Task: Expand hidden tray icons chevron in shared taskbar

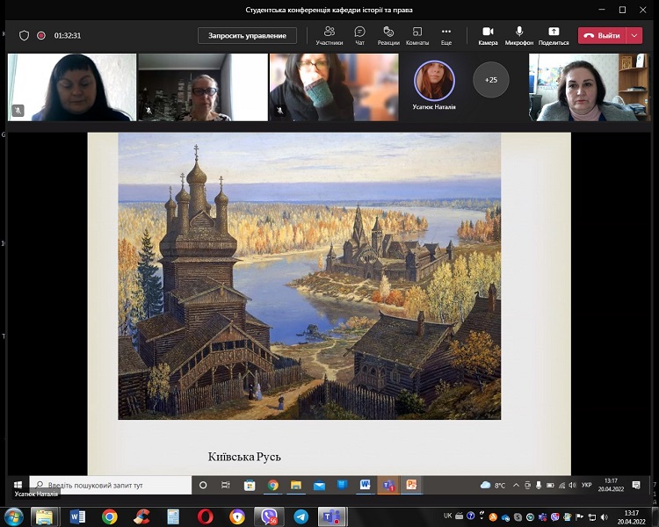Action: coord(516,485)
